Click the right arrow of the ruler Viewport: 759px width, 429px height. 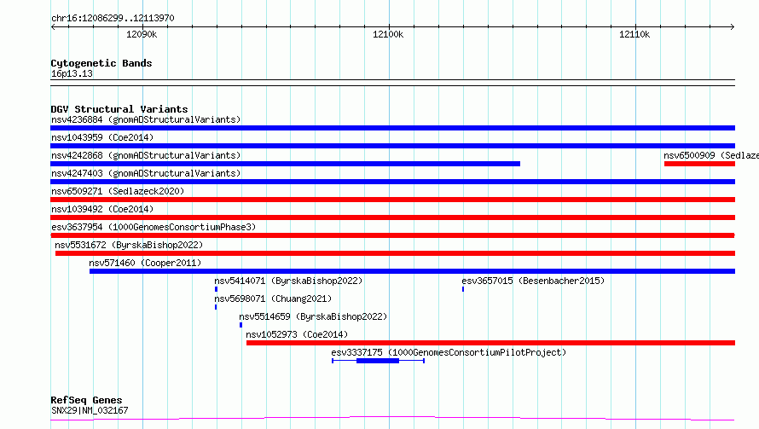coord(733,26)
